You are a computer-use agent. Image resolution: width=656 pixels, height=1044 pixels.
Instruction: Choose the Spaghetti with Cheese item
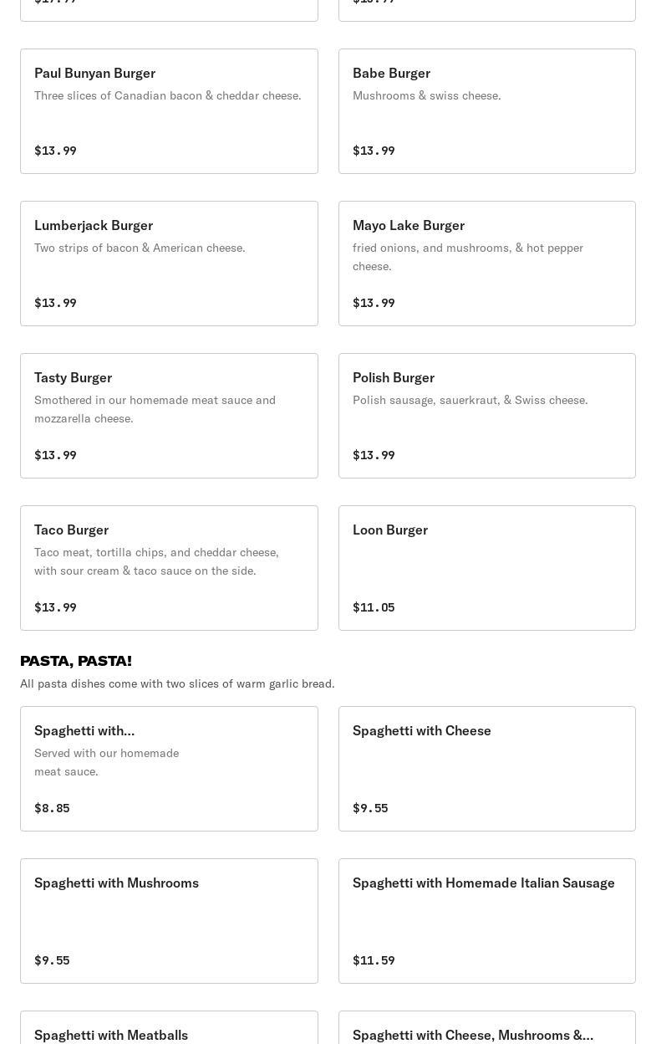(486, 769)
